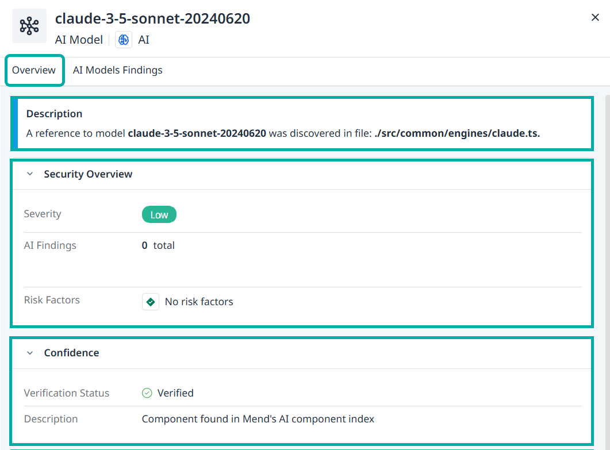Click the Low severity badge

pyautogui.click(x=159, y=214)
